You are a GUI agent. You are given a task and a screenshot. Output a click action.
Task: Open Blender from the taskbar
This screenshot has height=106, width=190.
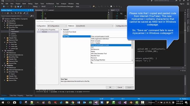point(131,102)
